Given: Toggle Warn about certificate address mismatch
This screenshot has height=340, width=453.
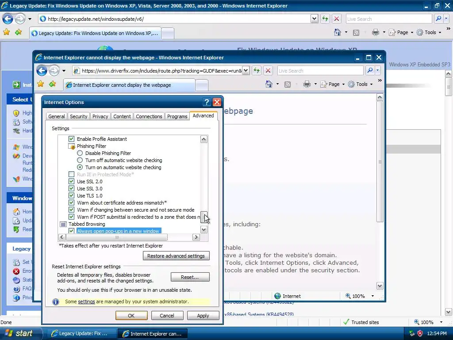Looking at the screenshot, I should 71,203.
